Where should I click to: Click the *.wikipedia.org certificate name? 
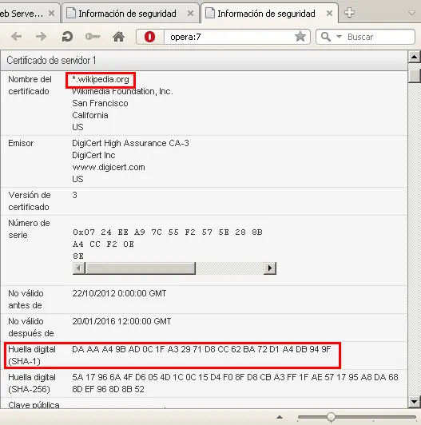point(101,79)
